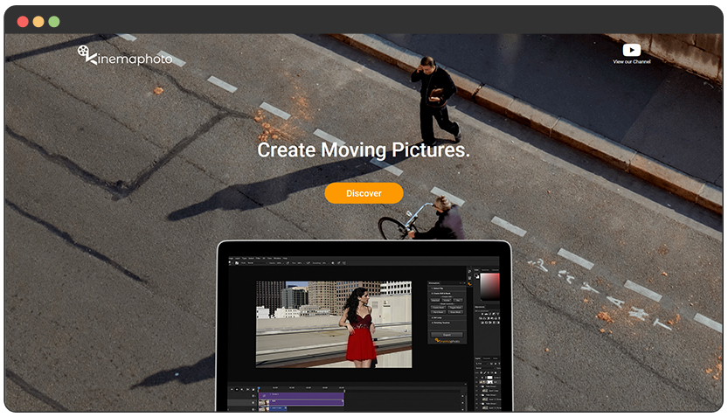The height and width of the screenshot is (417, 728).
Task: Minimize the window with the yellow button
Action: (38, 21)
